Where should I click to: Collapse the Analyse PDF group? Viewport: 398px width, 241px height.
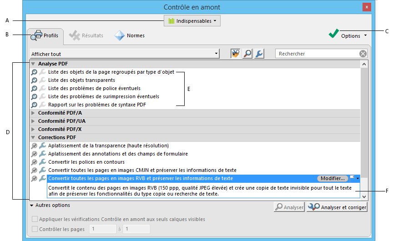(x=33, y=64)
